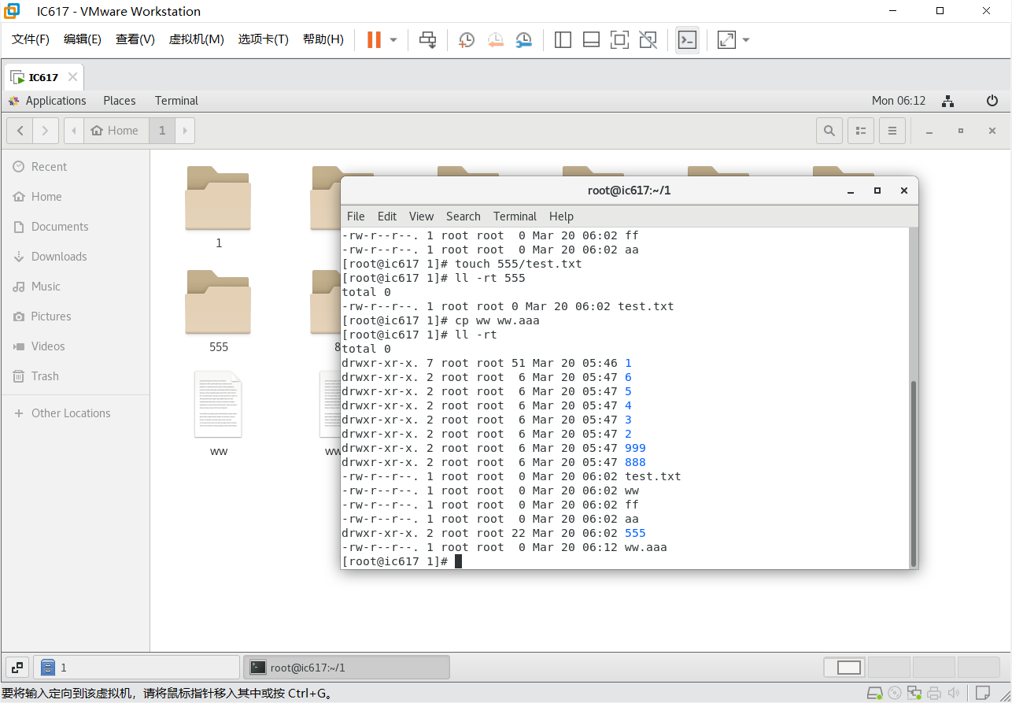Viewport: 1012px width, 703px height.
Task: Switch to Unity mode in VMware
Action: click(x=648, y=39)
